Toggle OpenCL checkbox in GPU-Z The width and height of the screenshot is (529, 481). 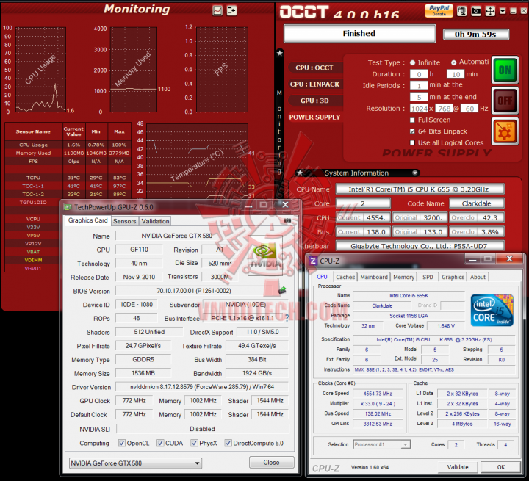(122, 443)
